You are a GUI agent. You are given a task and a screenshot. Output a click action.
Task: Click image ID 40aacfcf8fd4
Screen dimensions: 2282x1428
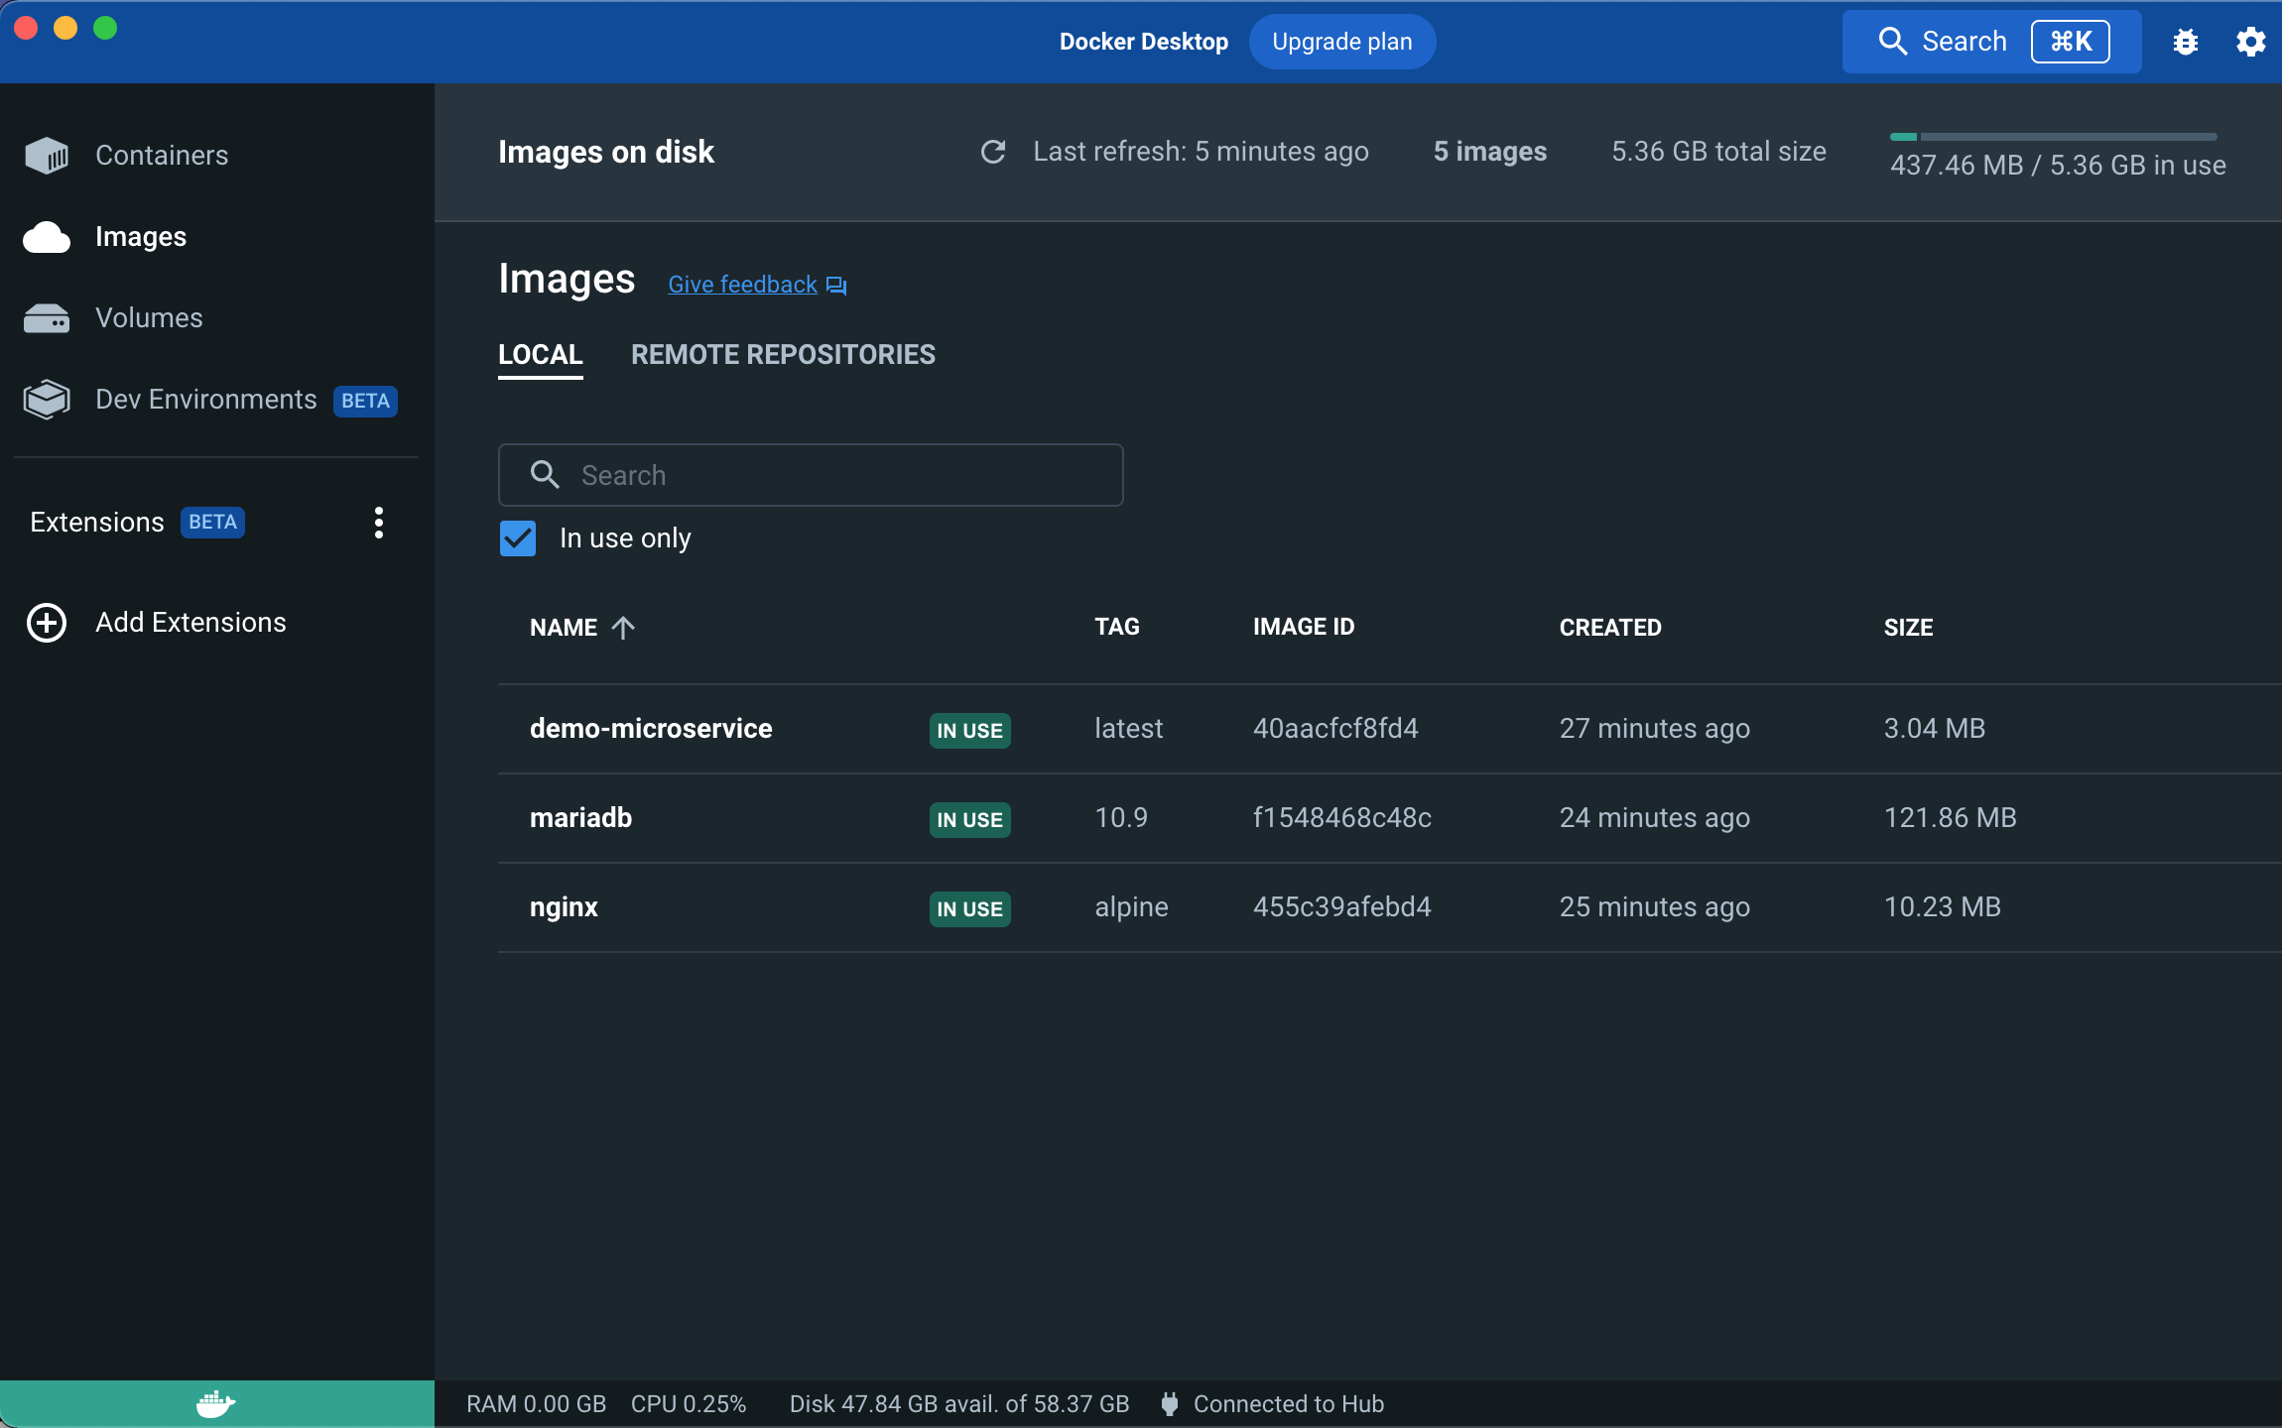(x=1335, y=729)
